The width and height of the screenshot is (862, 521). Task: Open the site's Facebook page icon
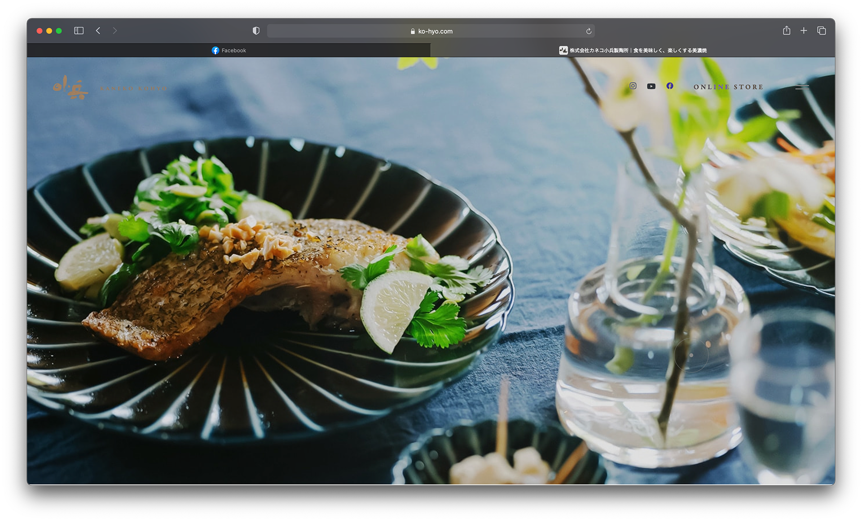click(x=669, y=86)
